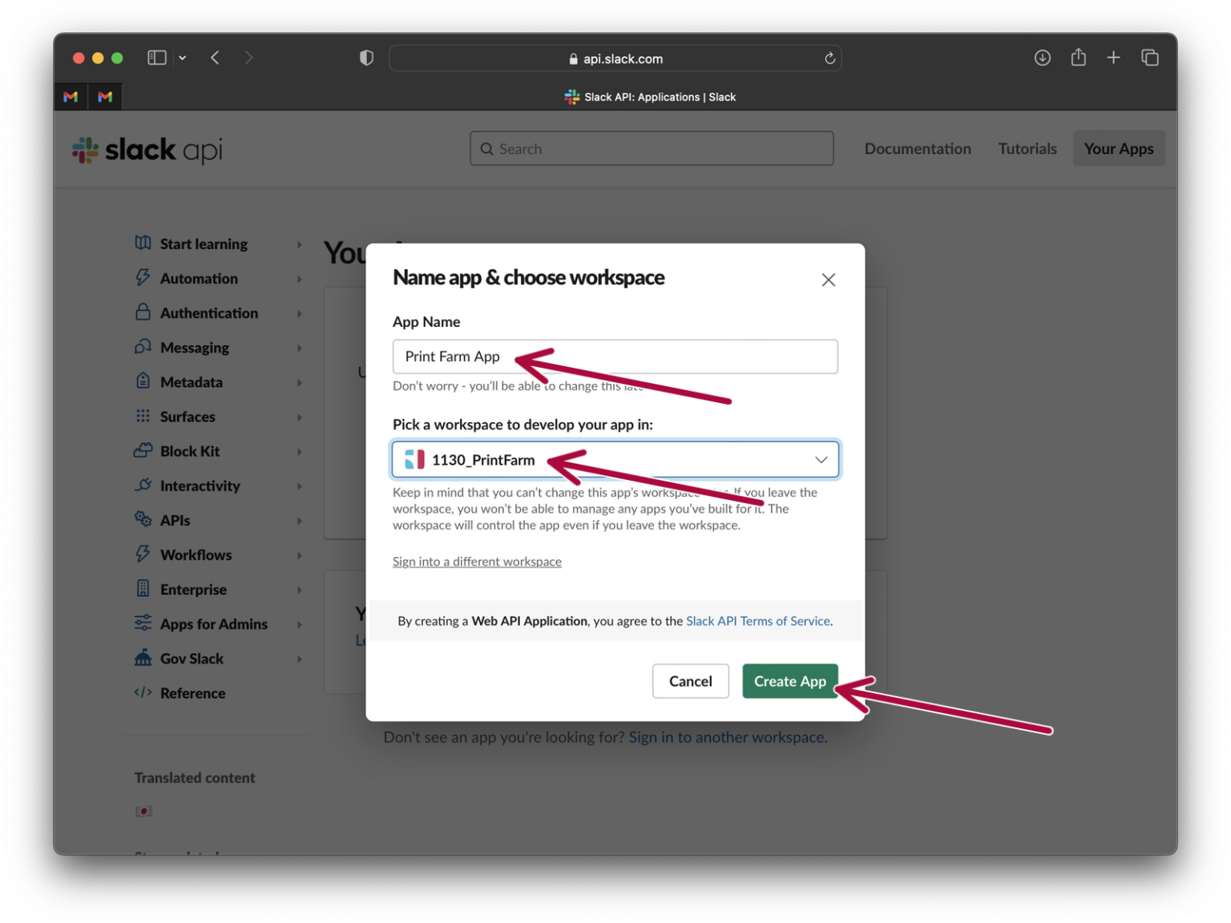Image resolution: width=1231 pixels, height=923 pixels.
Task: Expand the Workflows sidebar chevron
Action: point(301,554)
